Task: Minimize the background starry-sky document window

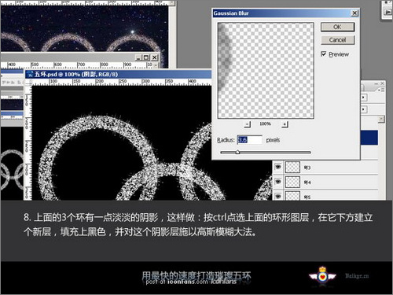Action: point(138,57)
